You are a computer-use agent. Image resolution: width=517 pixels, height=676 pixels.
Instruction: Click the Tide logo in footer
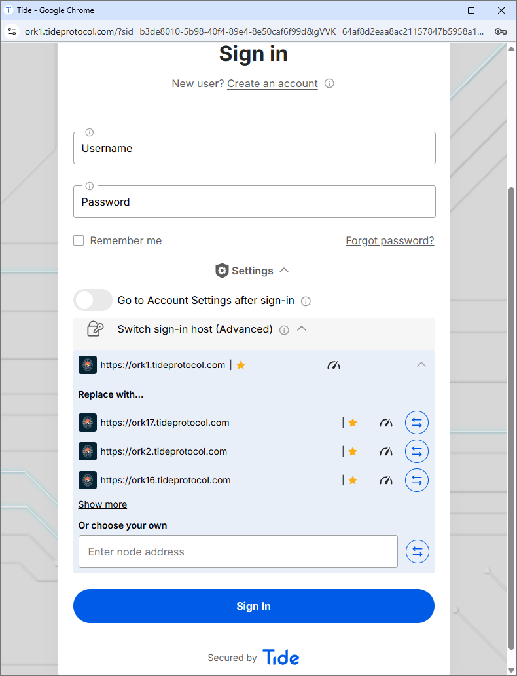[281, 658]
